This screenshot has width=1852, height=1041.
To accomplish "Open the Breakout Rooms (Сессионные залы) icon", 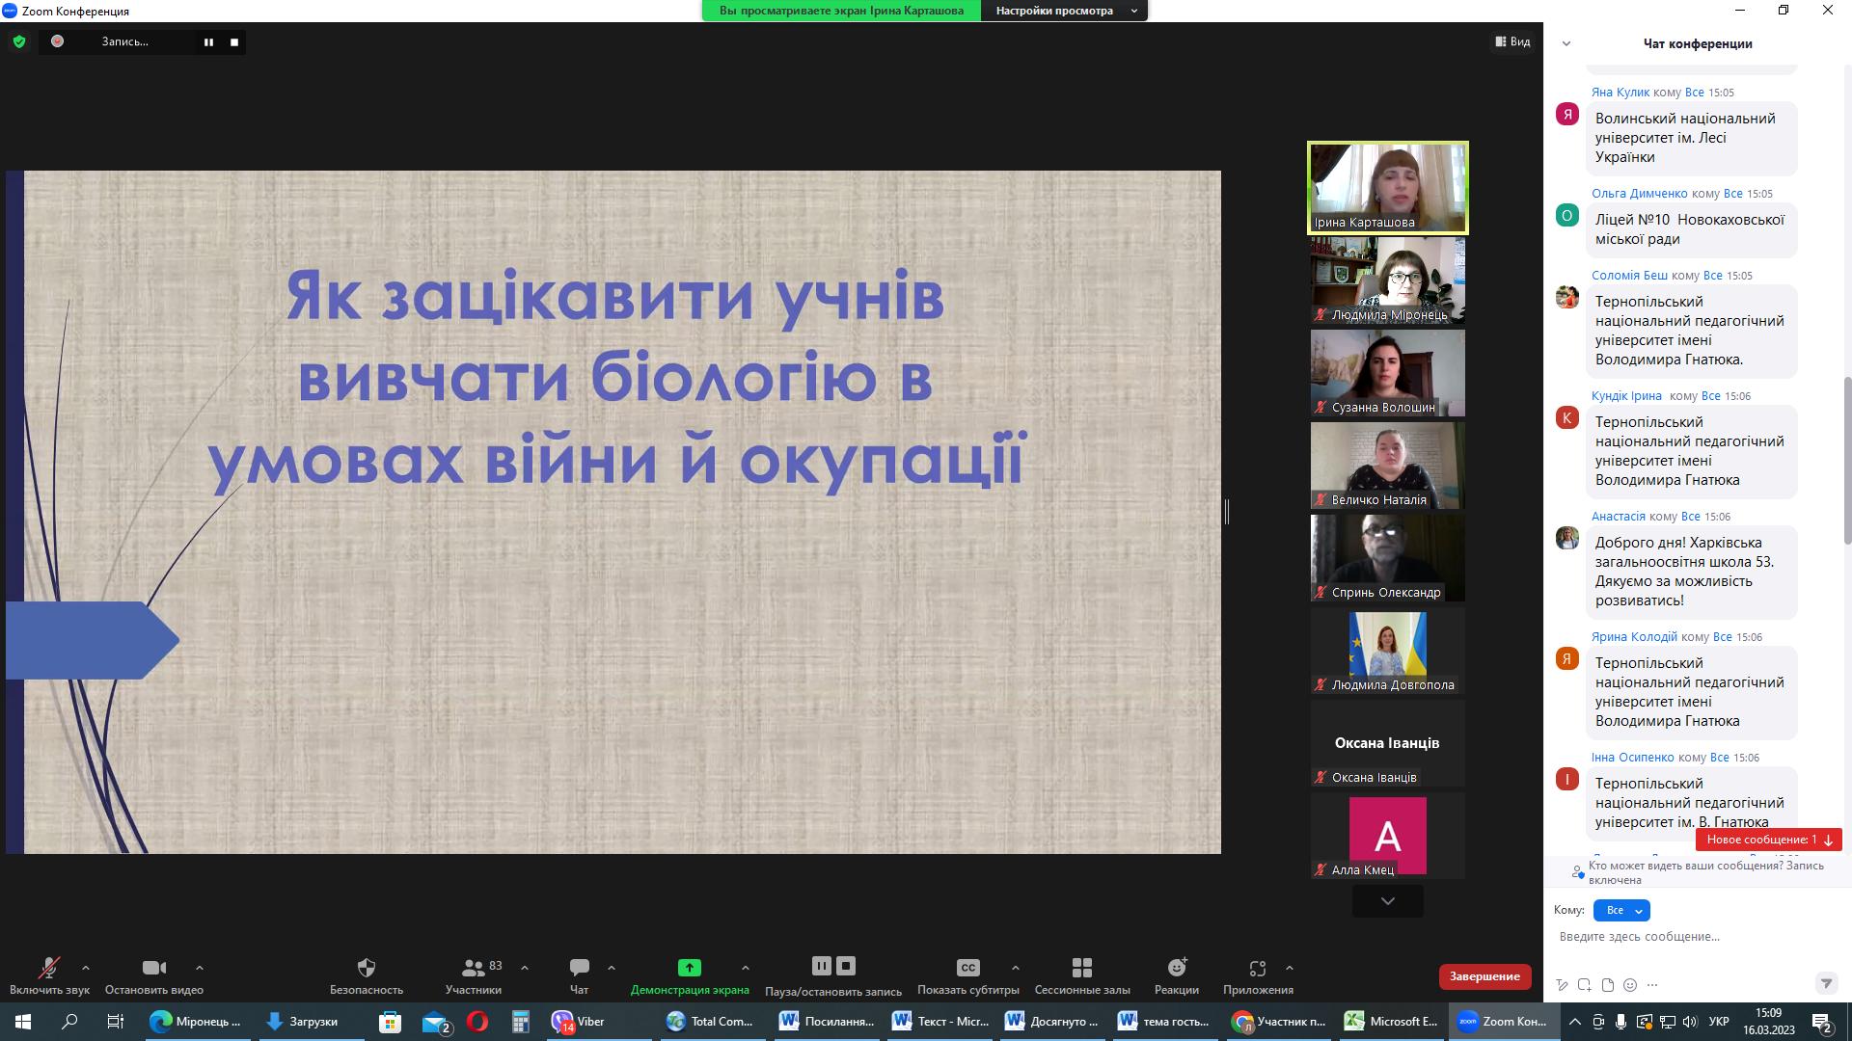I will click(1081, 968).
